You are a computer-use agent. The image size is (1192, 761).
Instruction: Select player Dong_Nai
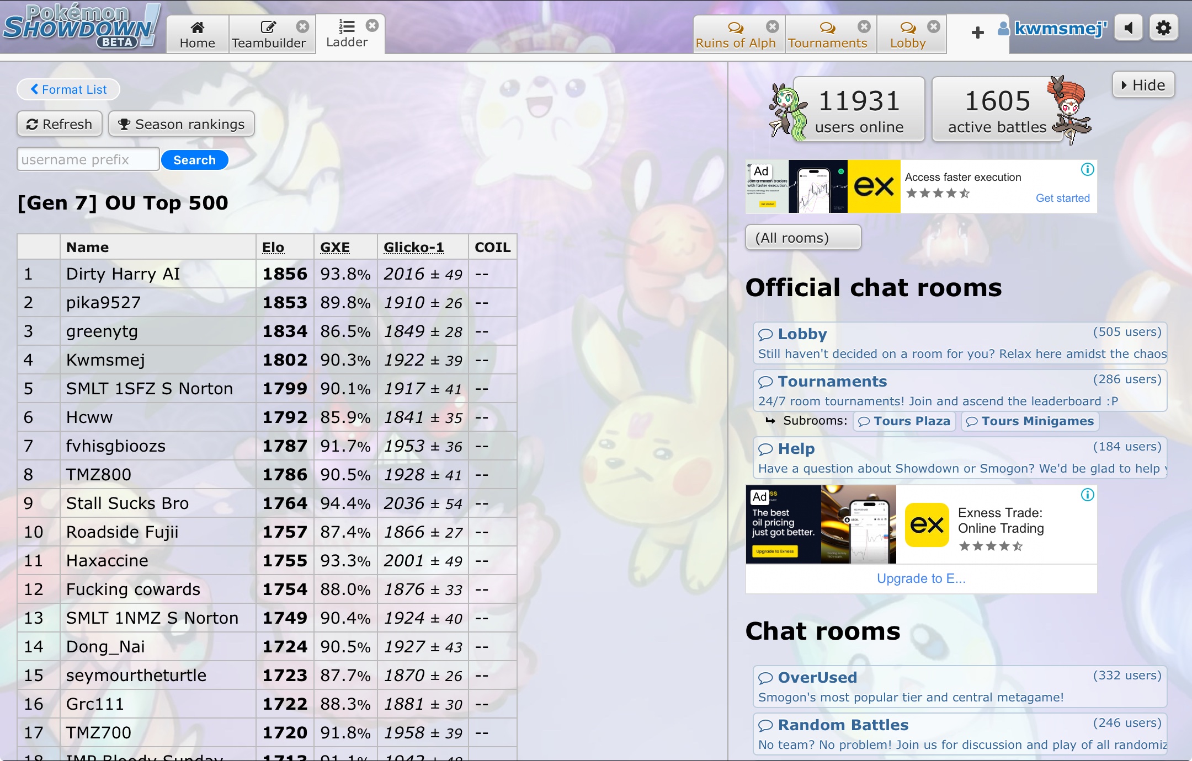105,646
